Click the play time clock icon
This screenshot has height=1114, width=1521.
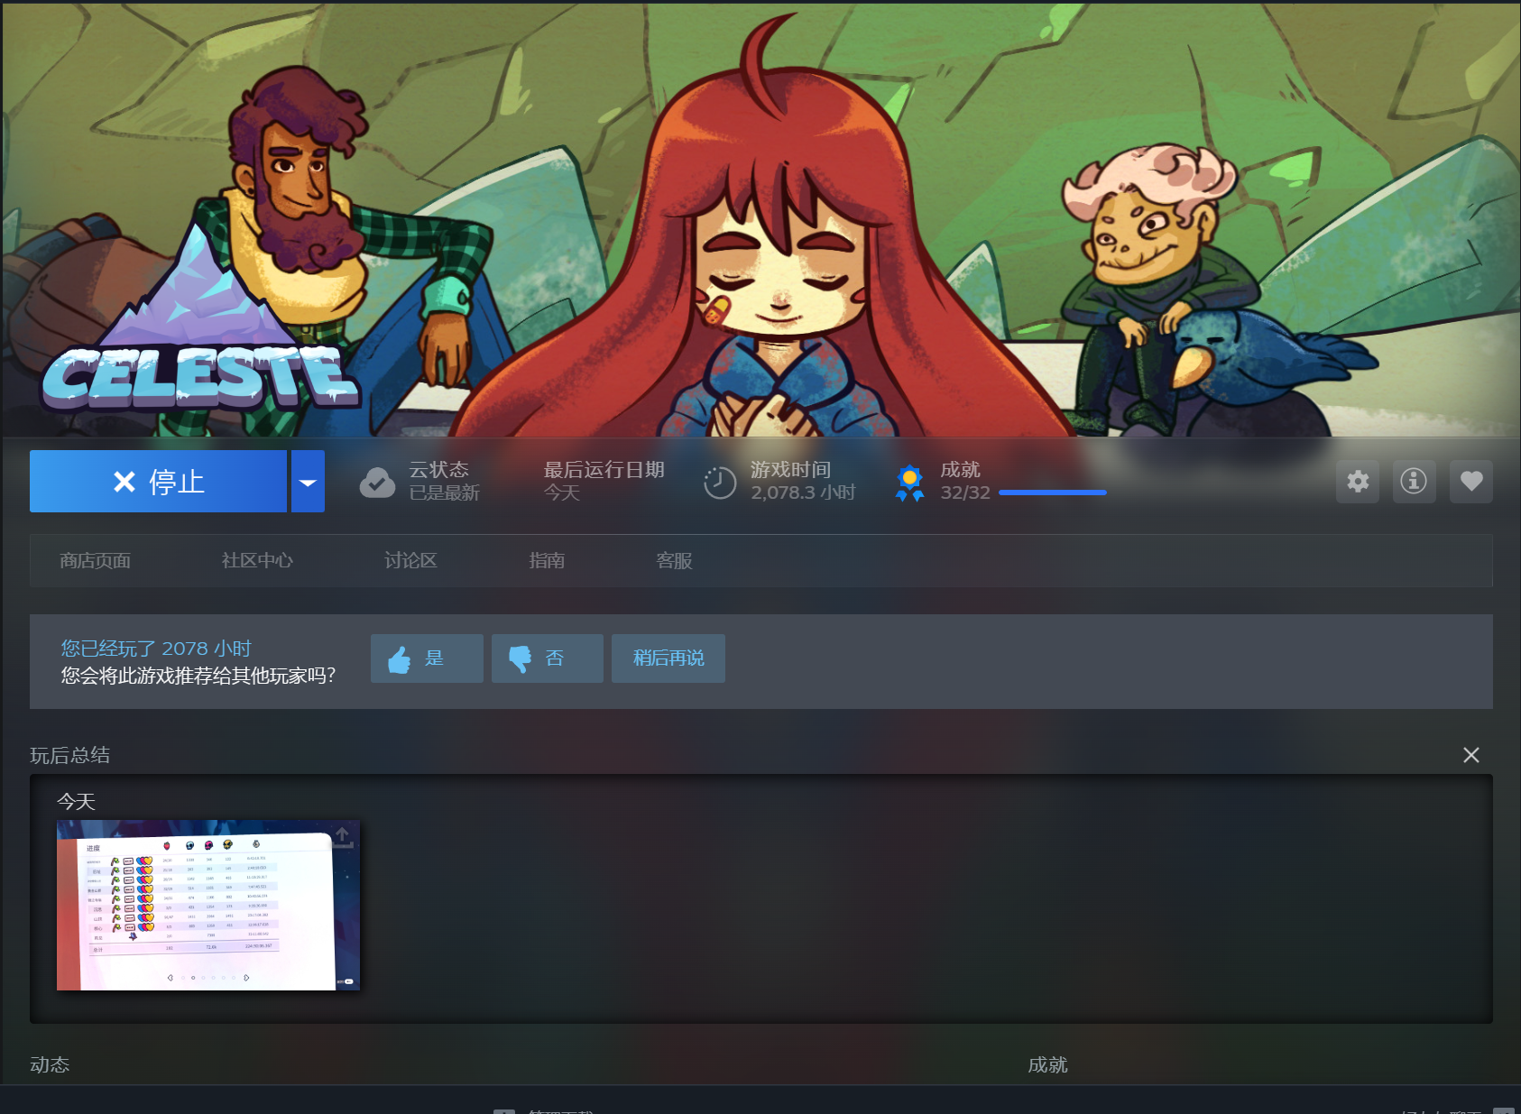tap(720, 483)
